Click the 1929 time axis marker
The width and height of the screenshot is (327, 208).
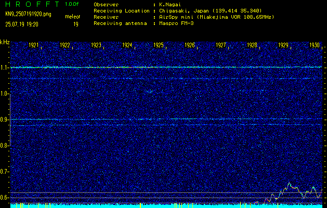point(283,45)
